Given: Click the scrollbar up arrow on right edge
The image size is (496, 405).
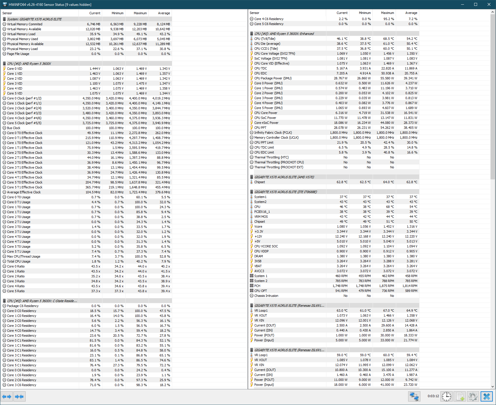Looking at the screenshot, I should 493,12.
